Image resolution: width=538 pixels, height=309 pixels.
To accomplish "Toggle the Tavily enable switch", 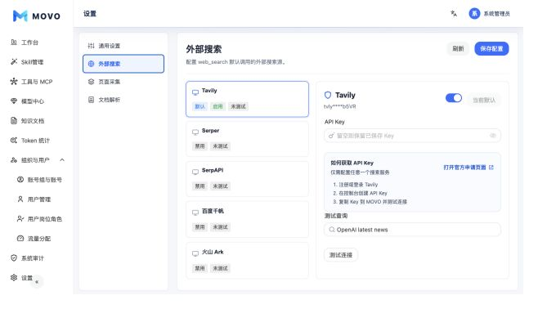I will pyautogui.click(x=454, y=98).
